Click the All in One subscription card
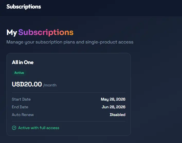The width and height of the screenshot is (182, 143). click(x=69, y=94)
